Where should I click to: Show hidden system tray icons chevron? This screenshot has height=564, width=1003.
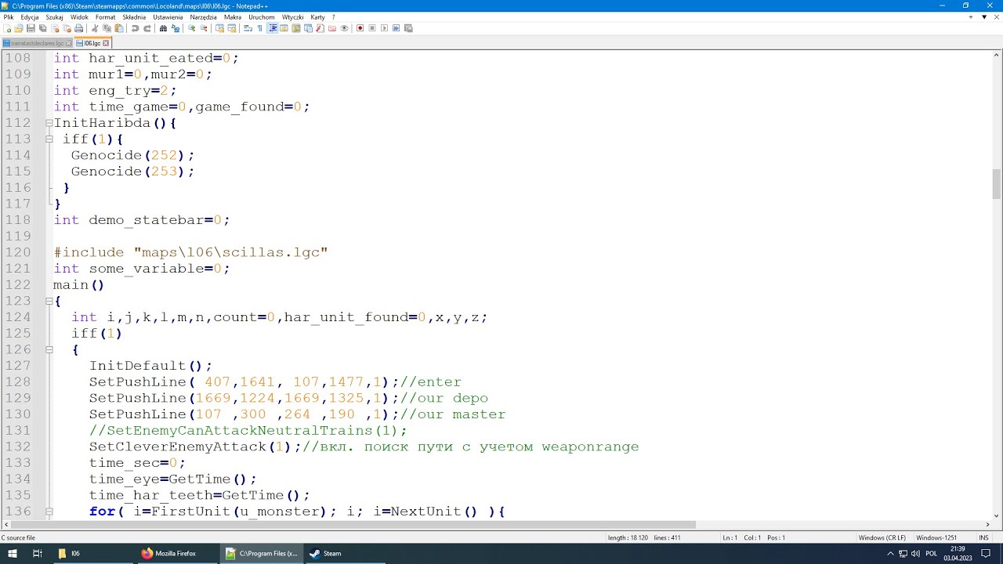(890, 553)
